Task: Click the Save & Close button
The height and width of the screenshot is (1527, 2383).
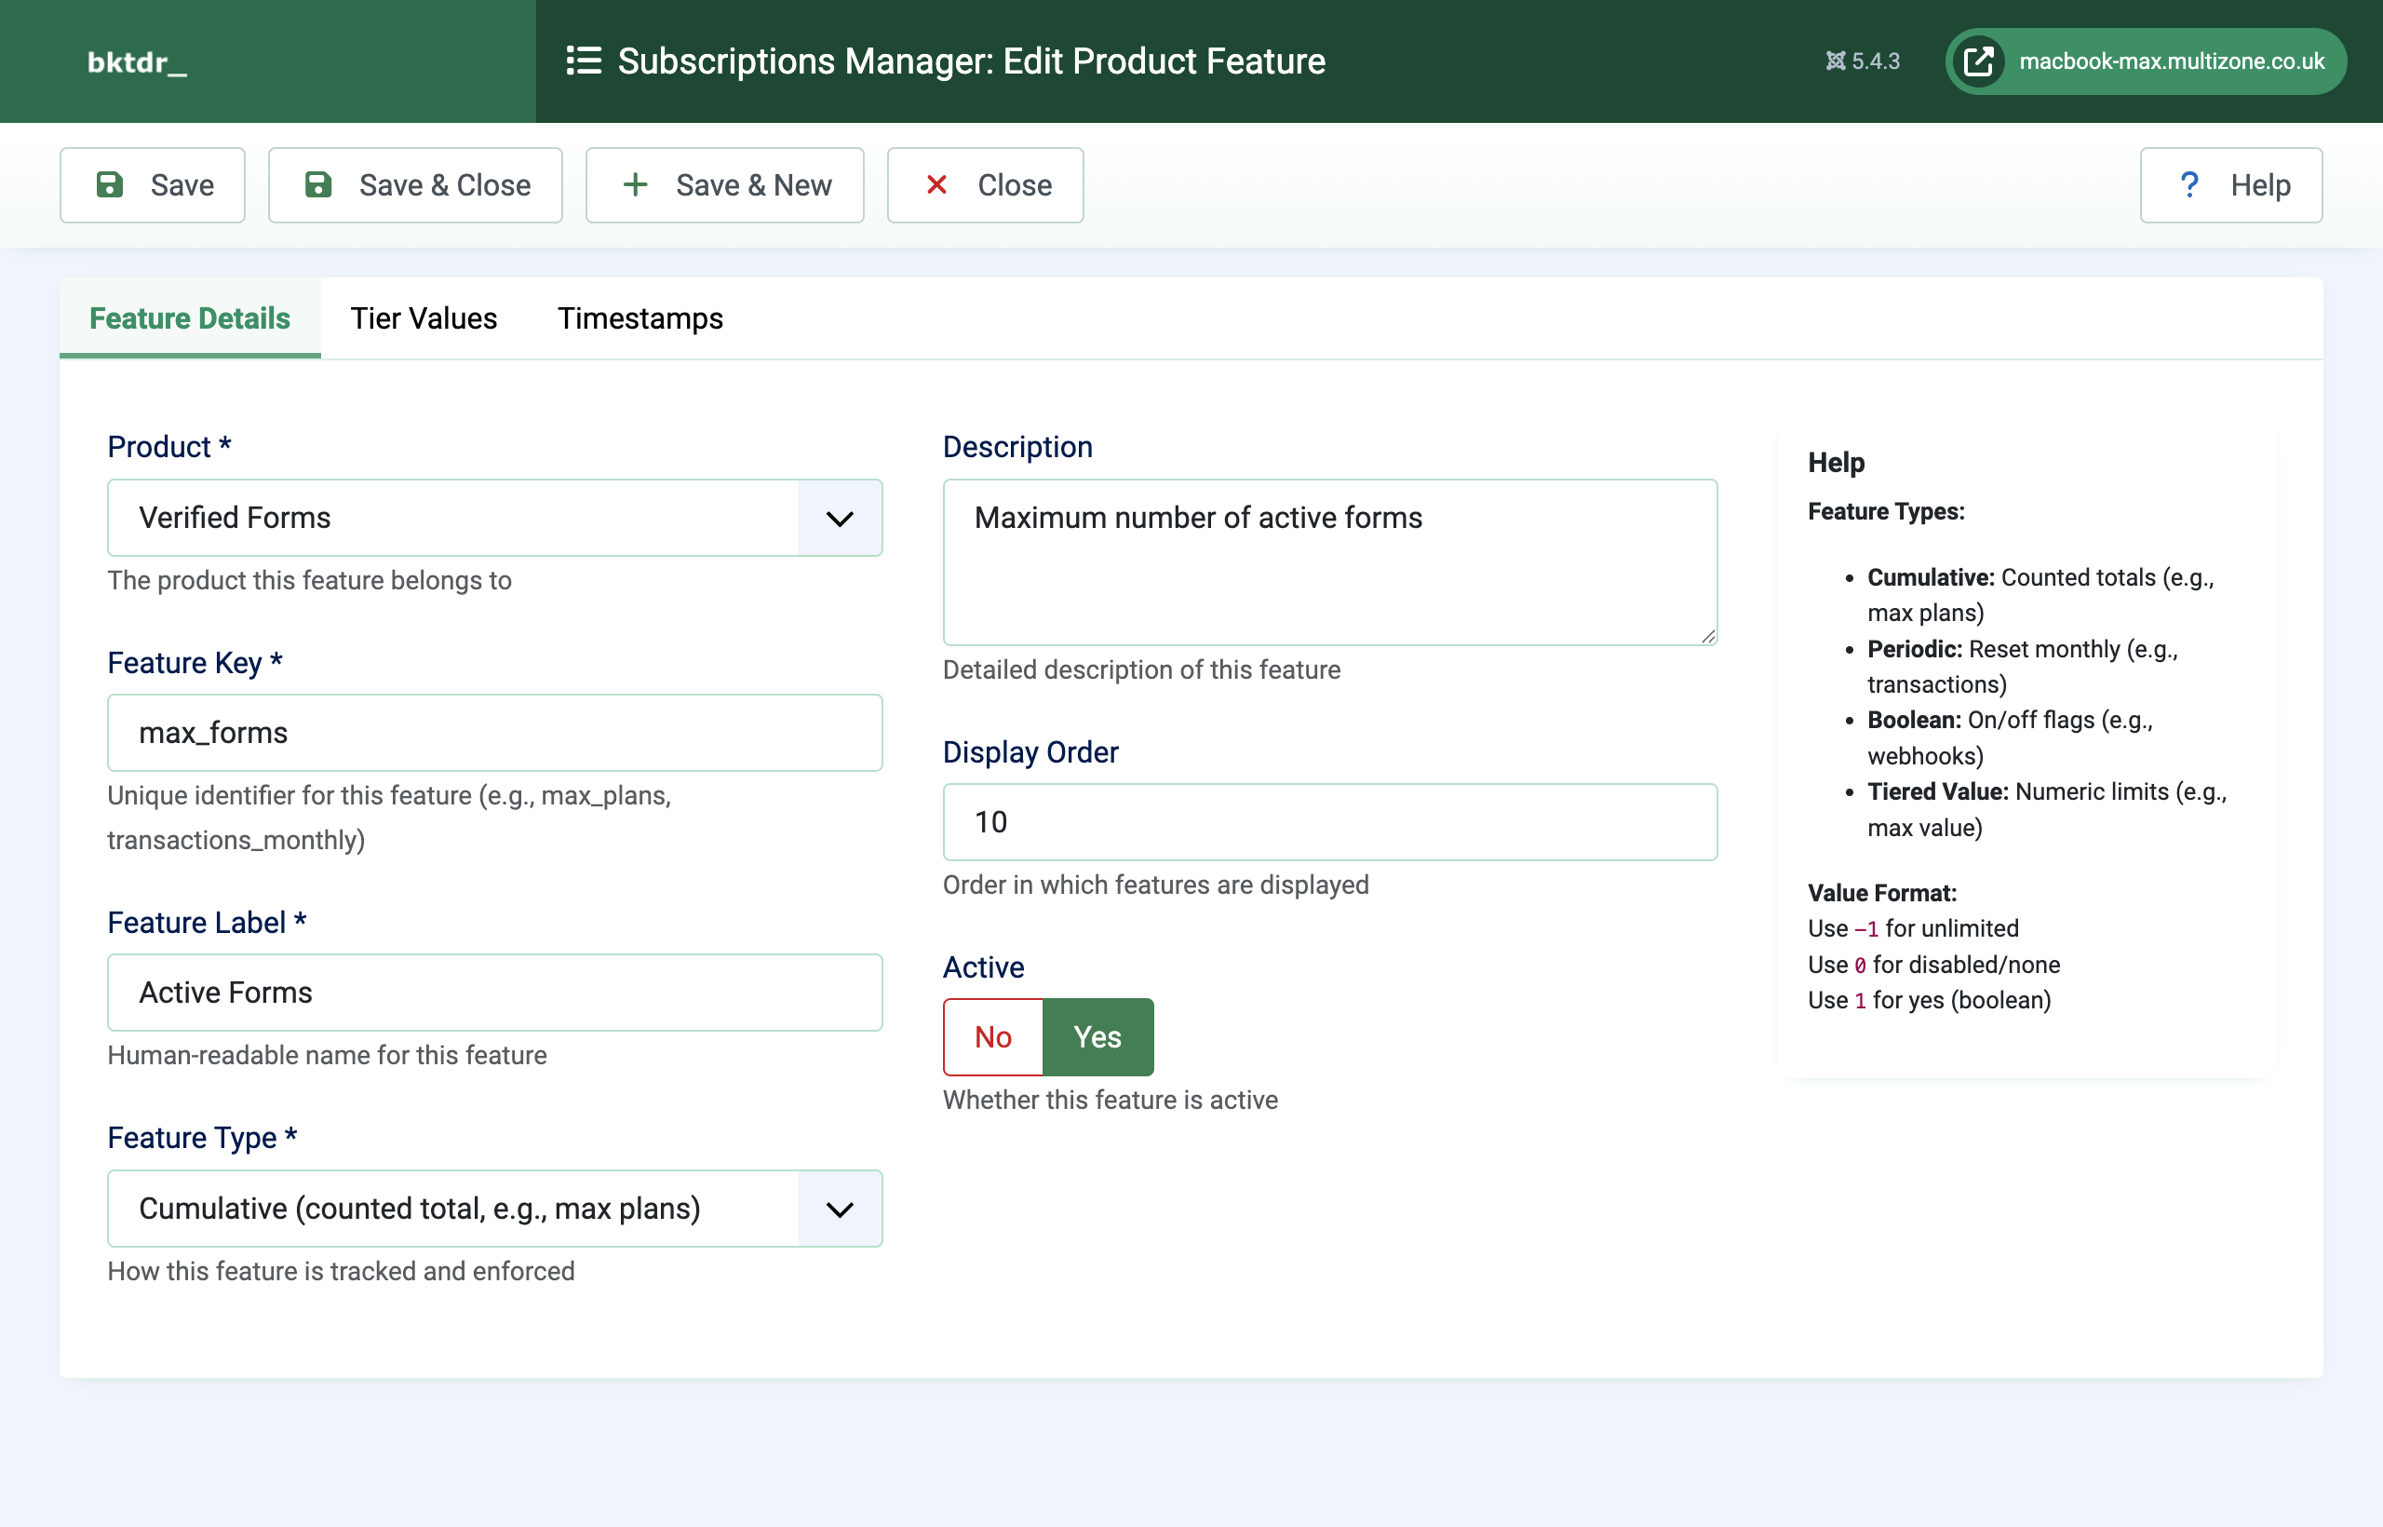Action: coord(415,184)
